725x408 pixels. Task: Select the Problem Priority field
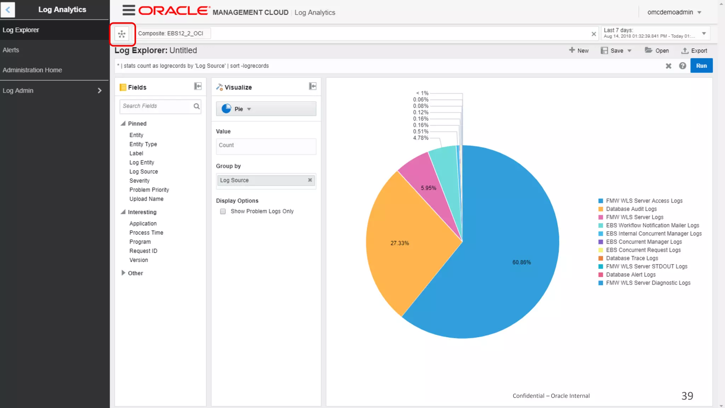(149, 190)
